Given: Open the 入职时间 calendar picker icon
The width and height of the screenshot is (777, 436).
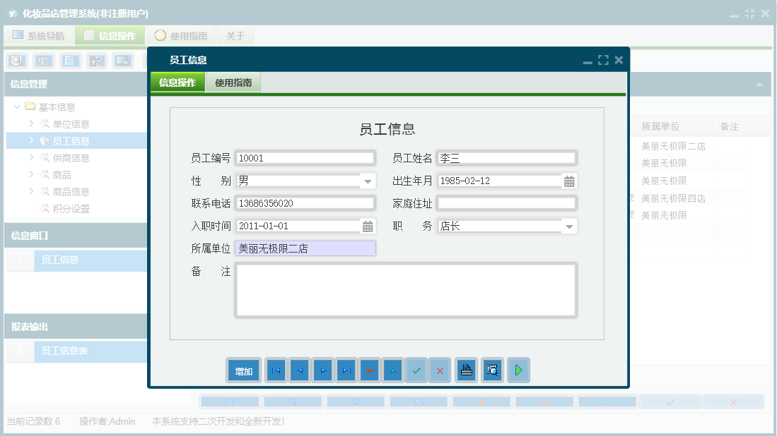Looking at the screenshot, I should (368, 225).
